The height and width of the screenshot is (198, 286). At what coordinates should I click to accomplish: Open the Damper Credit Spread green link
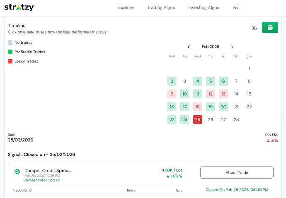pos(42,180)
